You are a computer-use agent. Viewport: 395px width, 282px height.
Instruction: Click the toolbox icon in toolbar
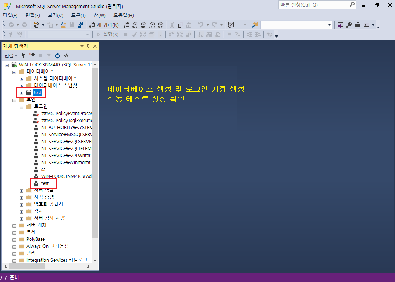[358, 25]
